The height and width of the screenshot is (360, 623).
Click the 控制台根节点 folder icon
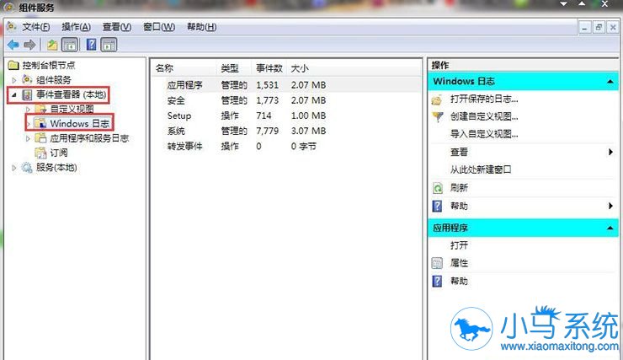[x=13, y=65]
